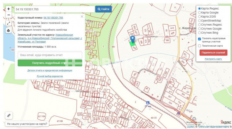Click Не нашли участок/дом на карте button
This screenshot has height=129, width=232.
click(27, 124)
